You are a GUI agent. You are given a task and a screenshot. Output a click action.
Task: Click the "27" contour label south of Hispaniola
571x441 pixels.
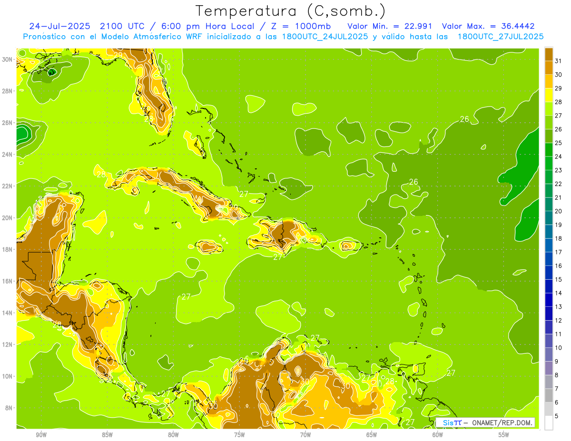278,257
